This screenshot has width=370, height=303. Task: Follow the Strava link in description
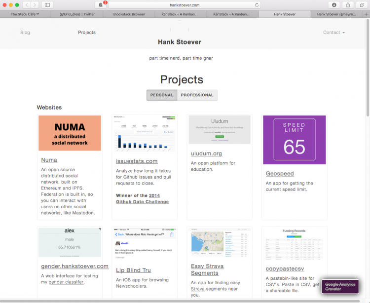click(198, 289)
